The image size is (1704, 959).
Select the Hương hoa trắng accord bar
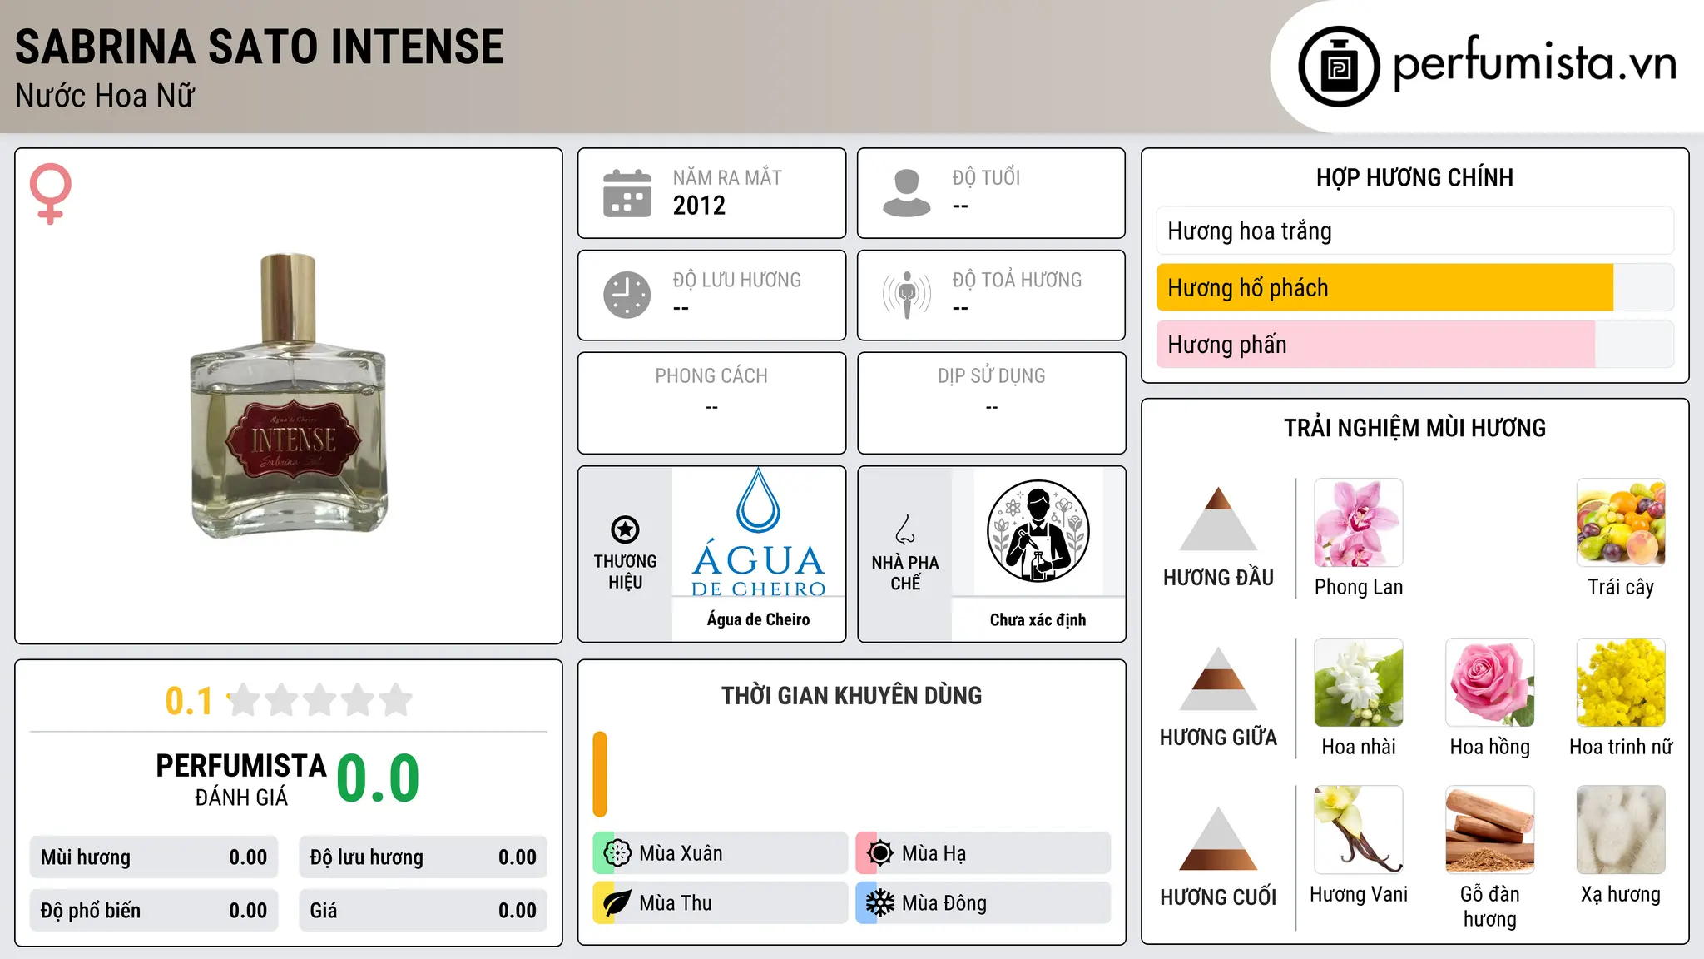[1414, 231]
